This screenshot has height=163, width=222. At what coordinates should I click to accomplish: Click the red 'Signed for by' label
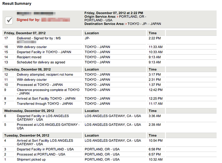[x=28, y=20]
